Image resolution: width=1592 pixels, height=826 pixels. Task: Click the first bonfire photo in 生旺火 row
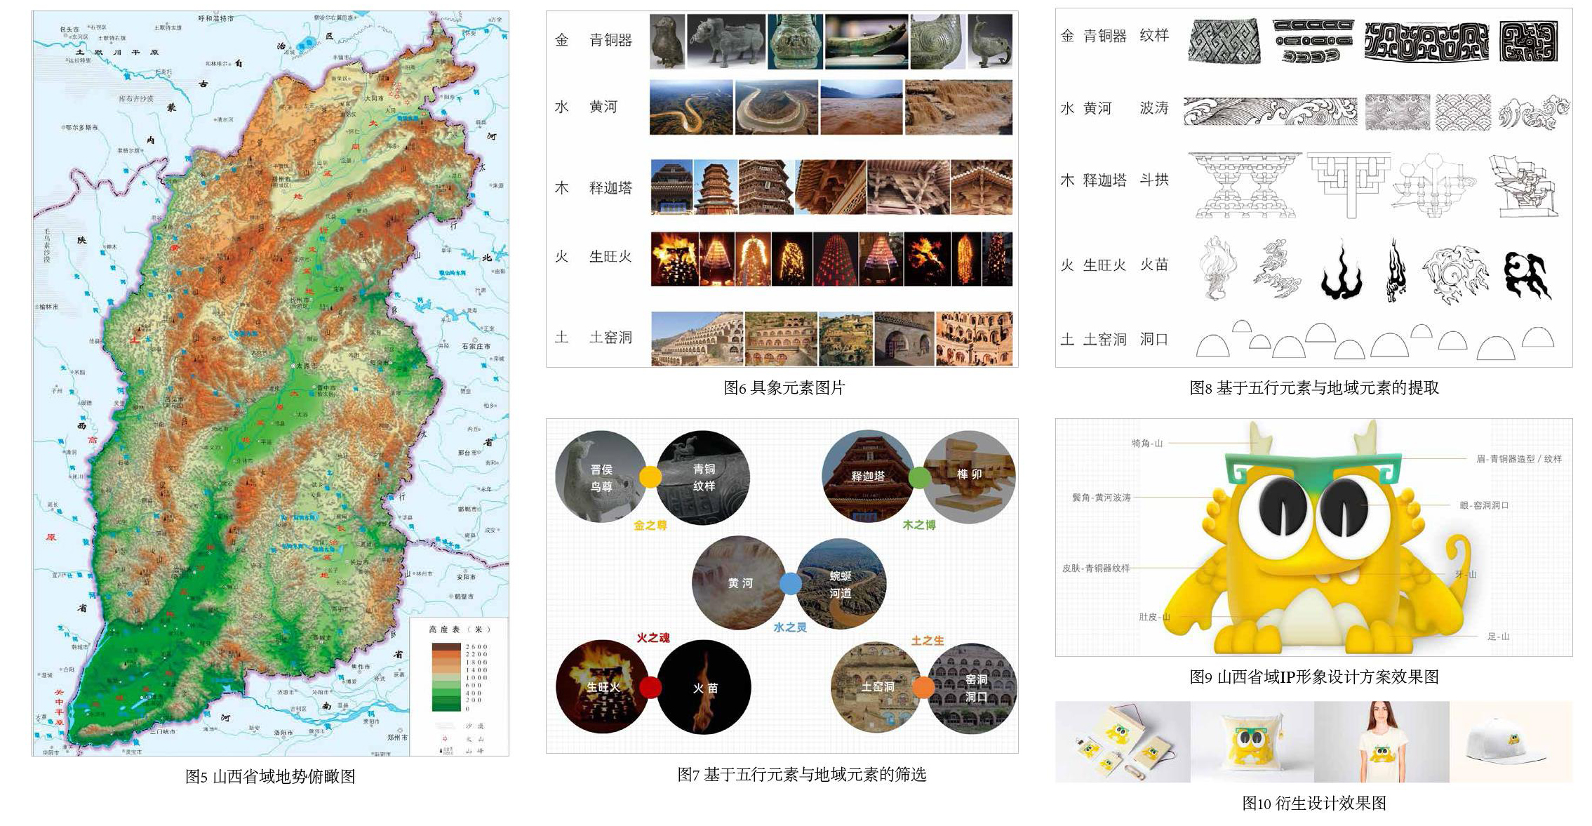click(x=674, y=259)
